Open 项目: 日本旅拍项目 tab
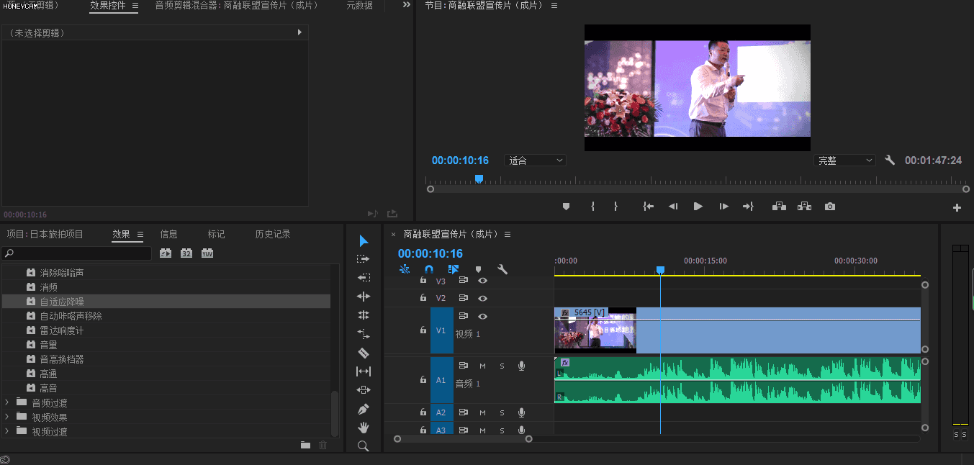Image resolution: width=974 pixels, height=465 pixels. [45, 234]
